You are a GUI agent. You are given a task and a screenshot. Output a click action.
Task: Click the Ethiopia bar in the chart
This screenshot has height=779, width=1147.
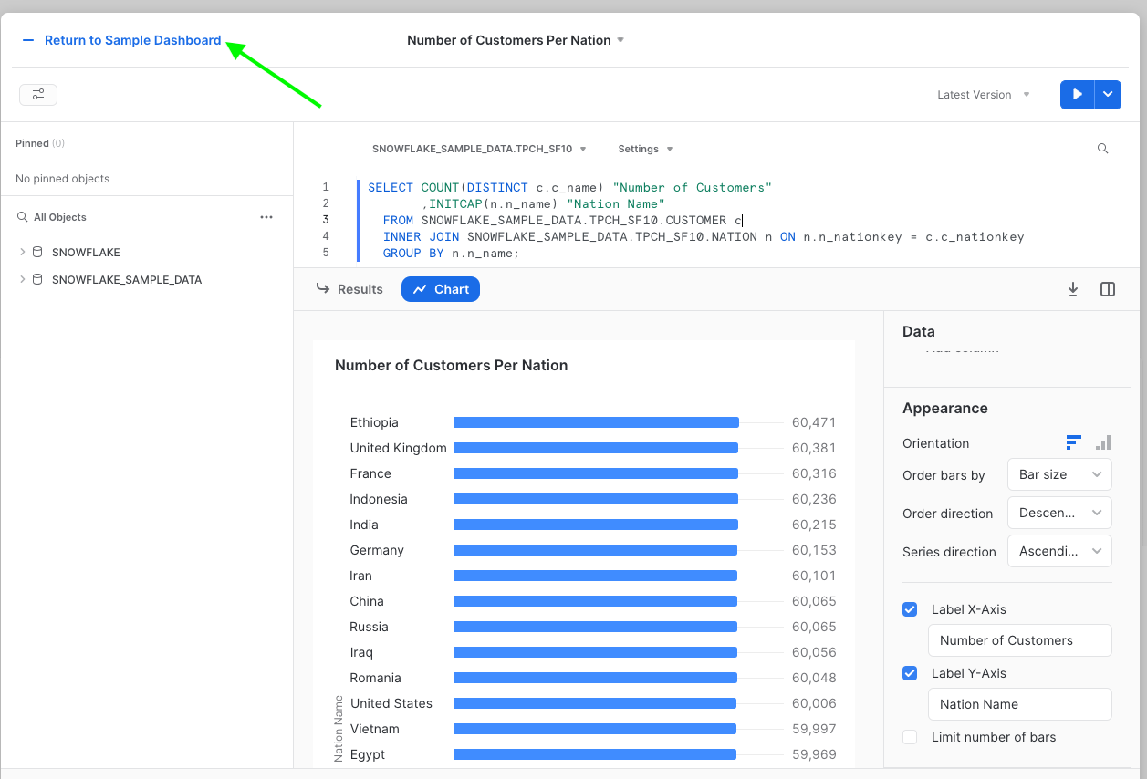coord(596,422)
